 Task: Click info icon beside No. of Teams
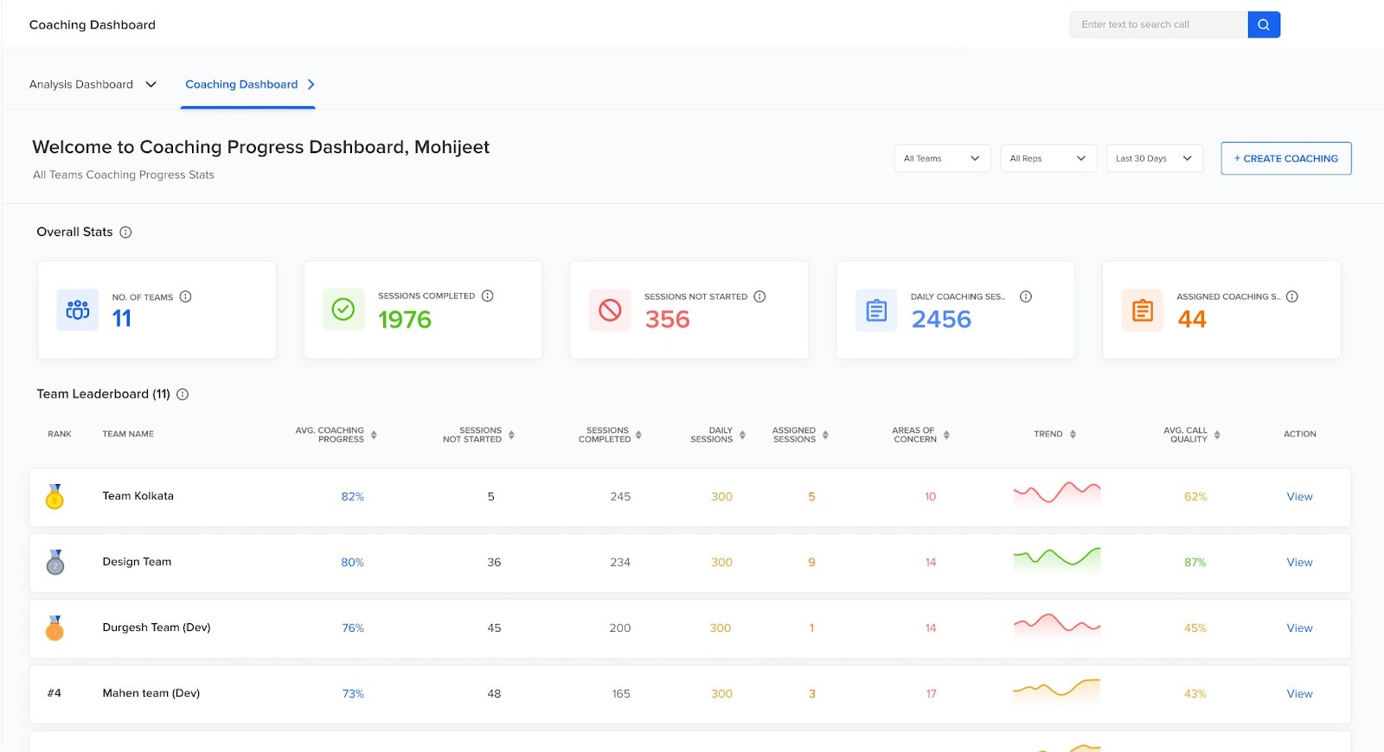pos(185,296)
